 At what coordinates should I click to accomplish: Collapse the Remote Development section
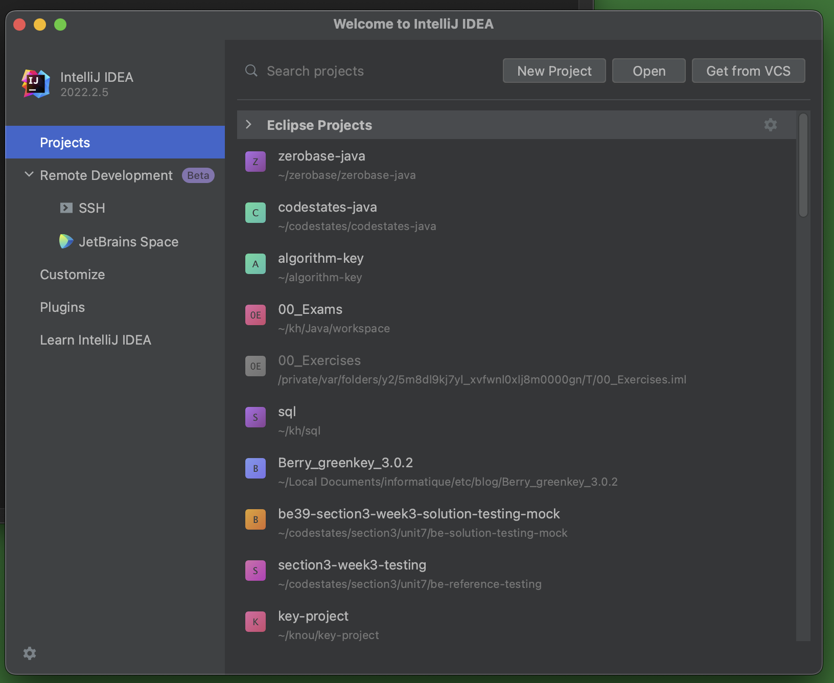point(29,175)
